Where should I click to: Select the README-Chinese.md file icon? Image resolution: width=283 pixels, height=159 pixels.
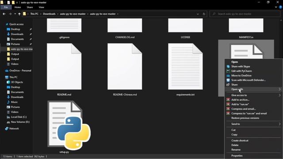point(125,66)
